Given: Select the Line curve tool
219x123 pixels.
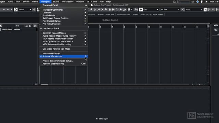Looking at the screenshot, I should [117, 10].
